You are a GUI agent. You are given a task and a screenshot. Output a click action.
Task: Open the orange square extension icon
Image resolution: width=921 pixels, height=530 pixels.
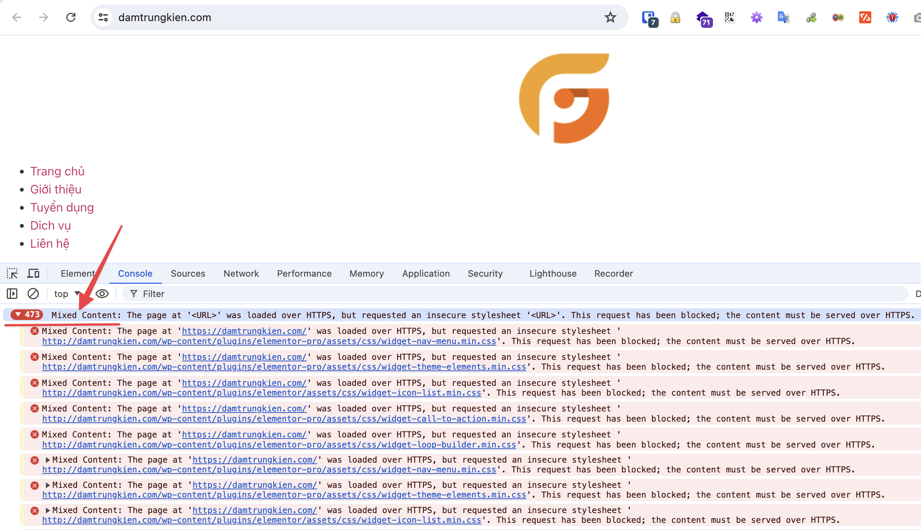(865, 17)
